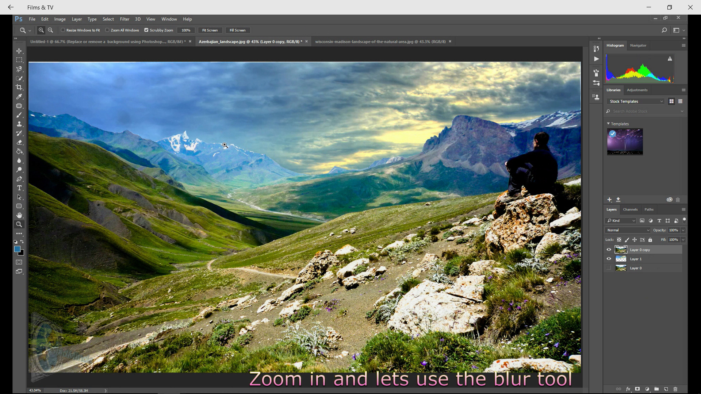Image resolution: width=701 pixels, height=394 pixels.
Task: Toggle visibility of Layer 0 copy
Action: 609,249
